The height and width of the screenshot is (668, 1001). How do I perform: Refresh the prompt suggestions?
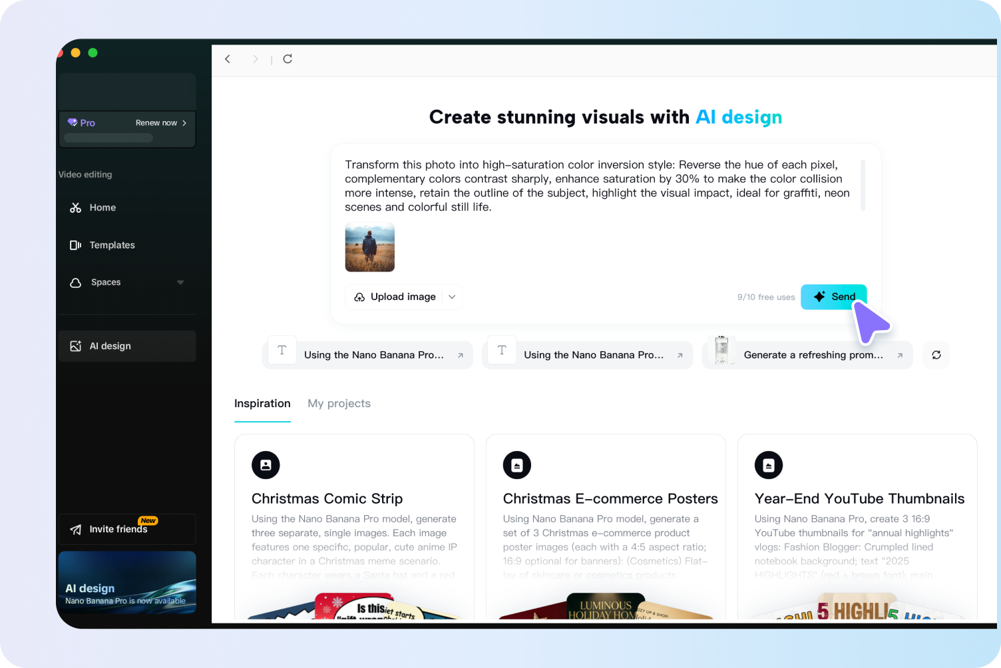(936, 355)
